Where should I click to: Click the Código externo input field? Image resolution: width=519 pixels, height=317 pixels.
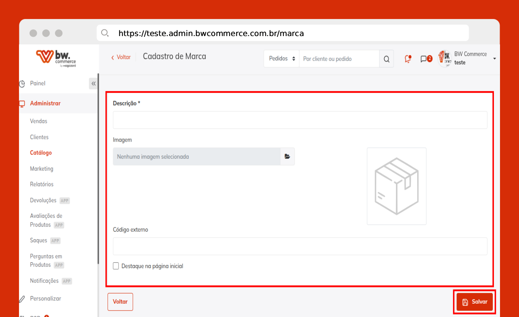pyautogui.click(x=300, y=246)
